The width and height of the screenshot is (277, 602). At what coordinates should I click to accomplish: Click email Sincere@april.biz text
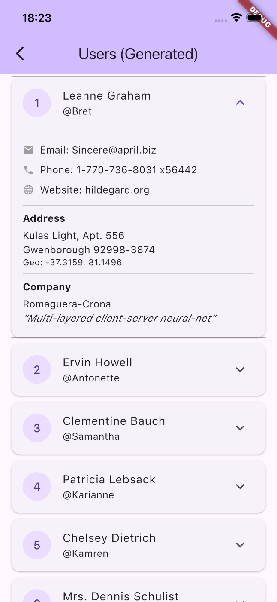114,150
